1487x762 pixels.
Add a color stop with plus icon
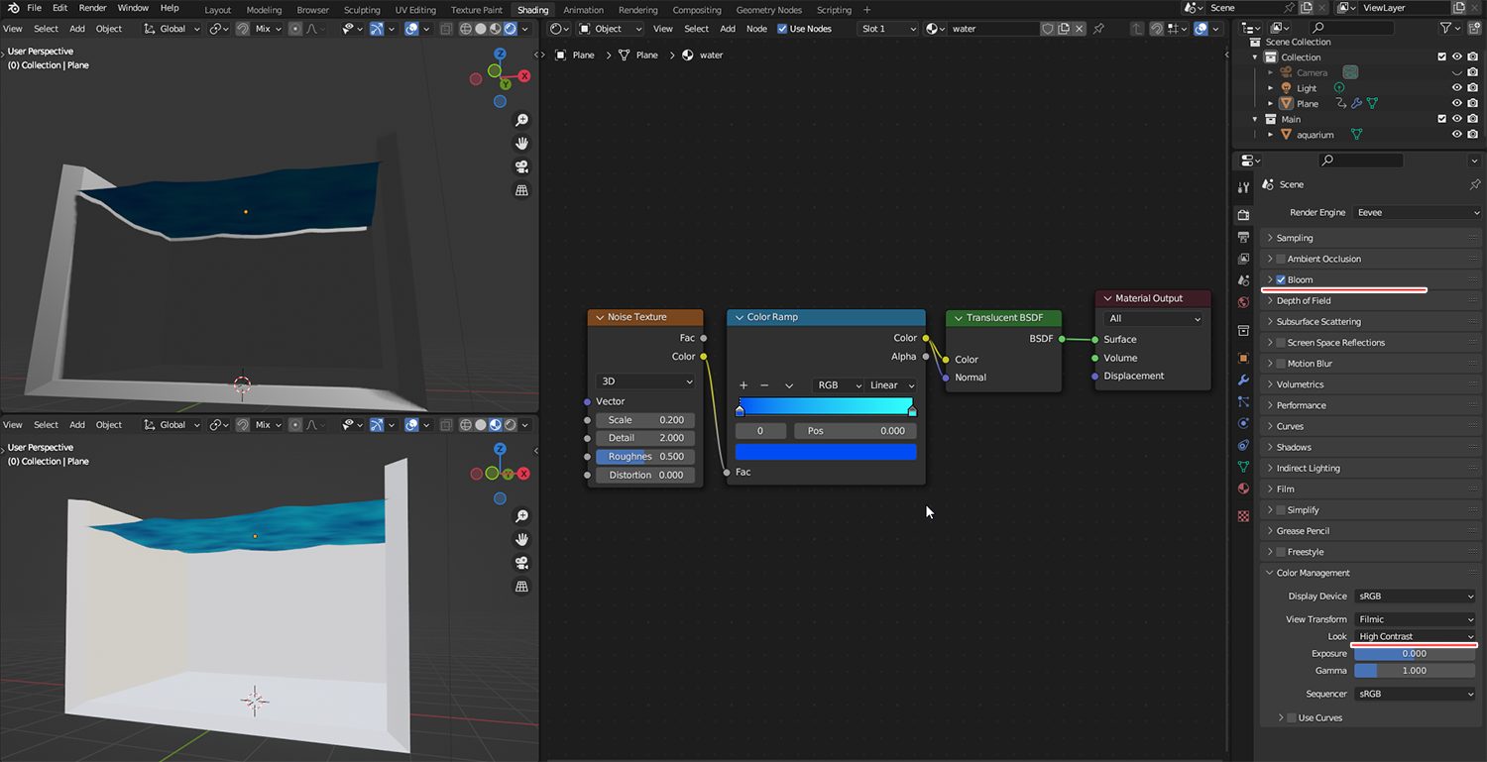coord(743,385)
